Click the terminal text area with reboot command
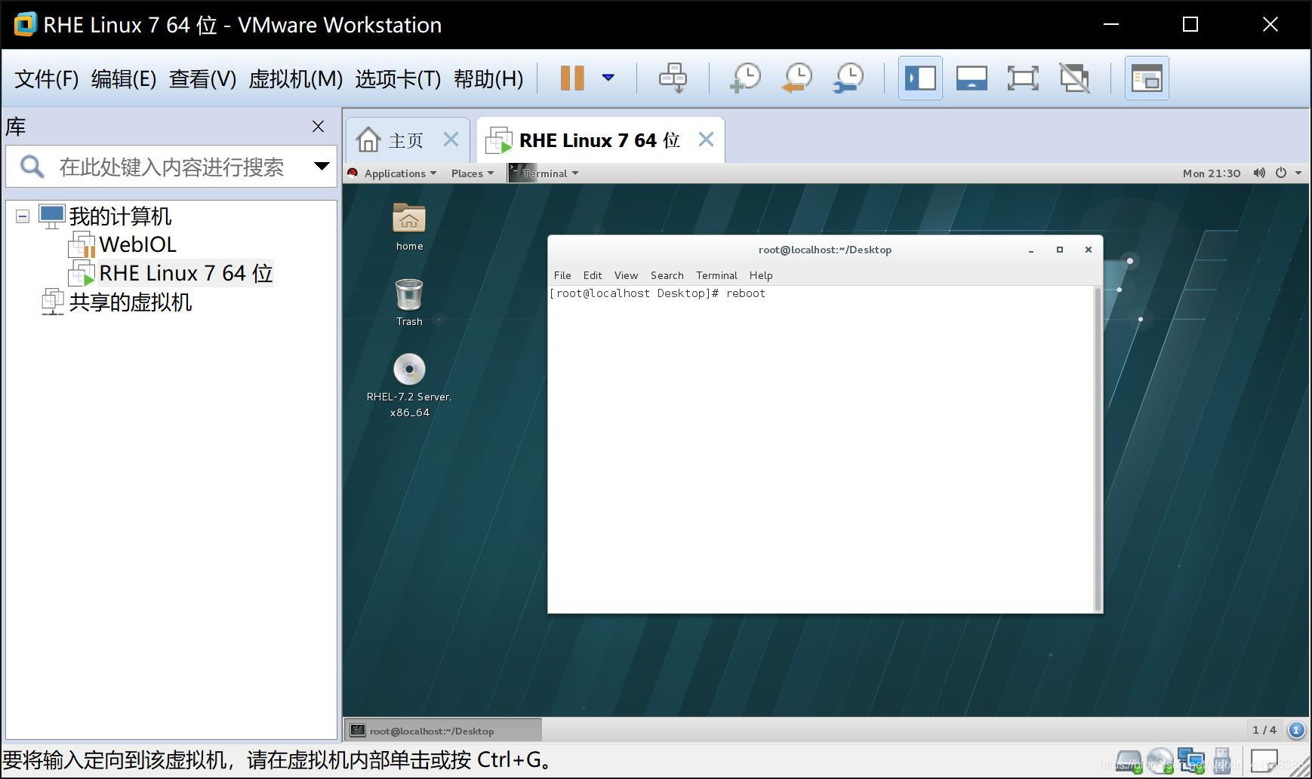Viewport: 1312px width, 779px height. 821,449
